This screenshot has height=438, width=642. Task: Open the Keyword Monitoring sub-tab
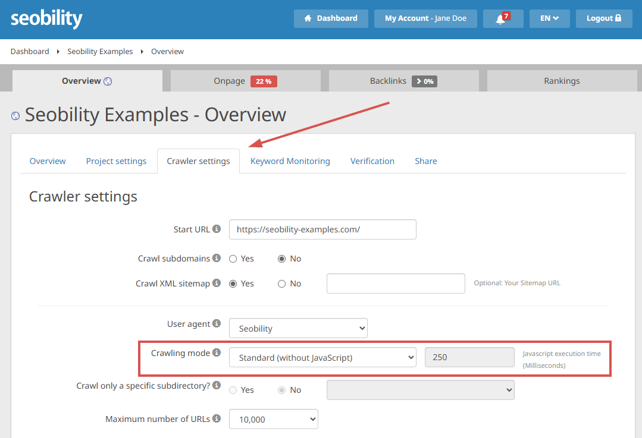click(290, 161)
